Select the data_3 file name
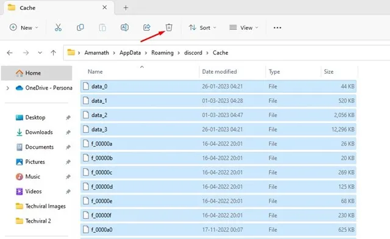390x239 pixels. pos(99,129)
